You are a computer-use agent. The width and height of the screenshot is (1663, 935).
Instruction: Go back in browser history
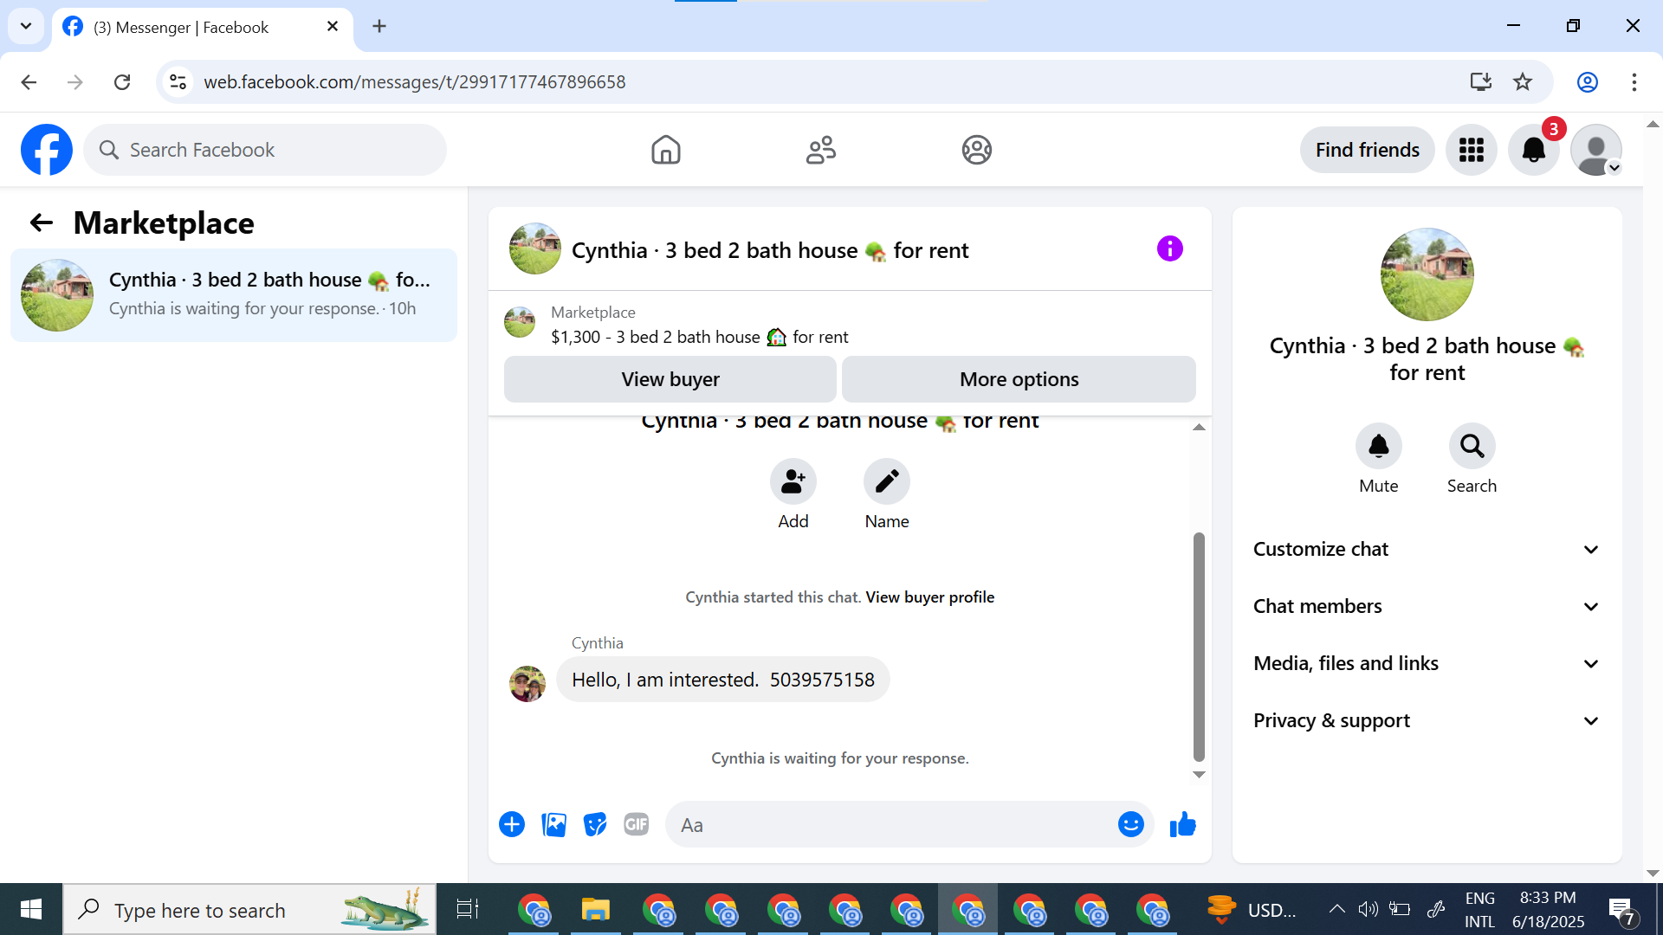pos(29,82)
